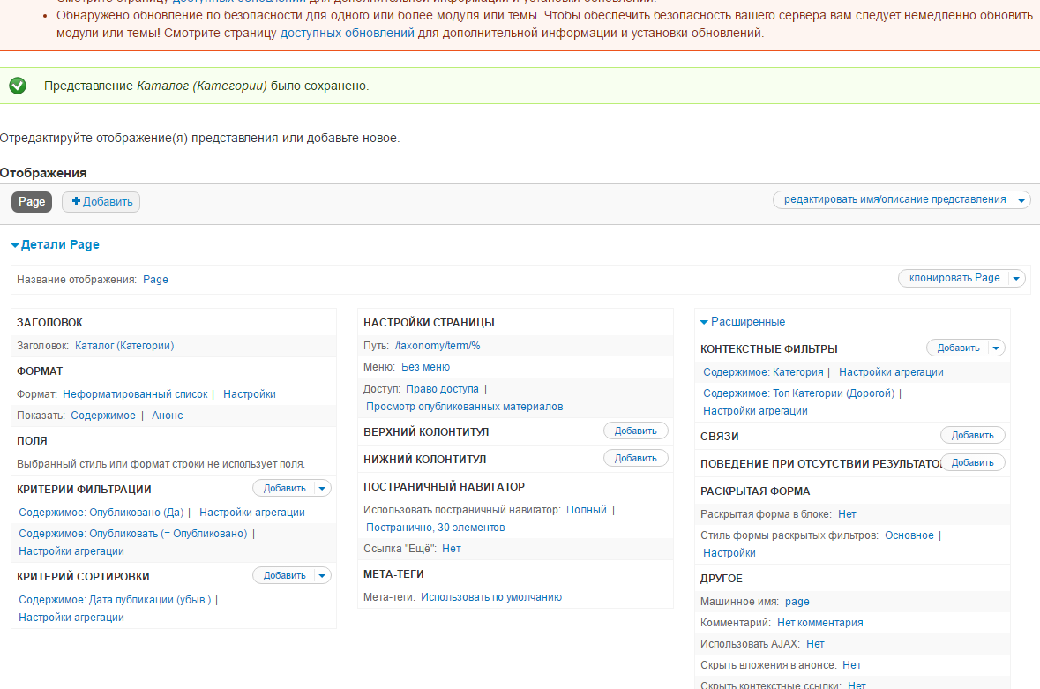This screenshot has width=1040, height=689.
Task: Open dropdown arrow in Критерии фильтрации
Action: (322, 488)
